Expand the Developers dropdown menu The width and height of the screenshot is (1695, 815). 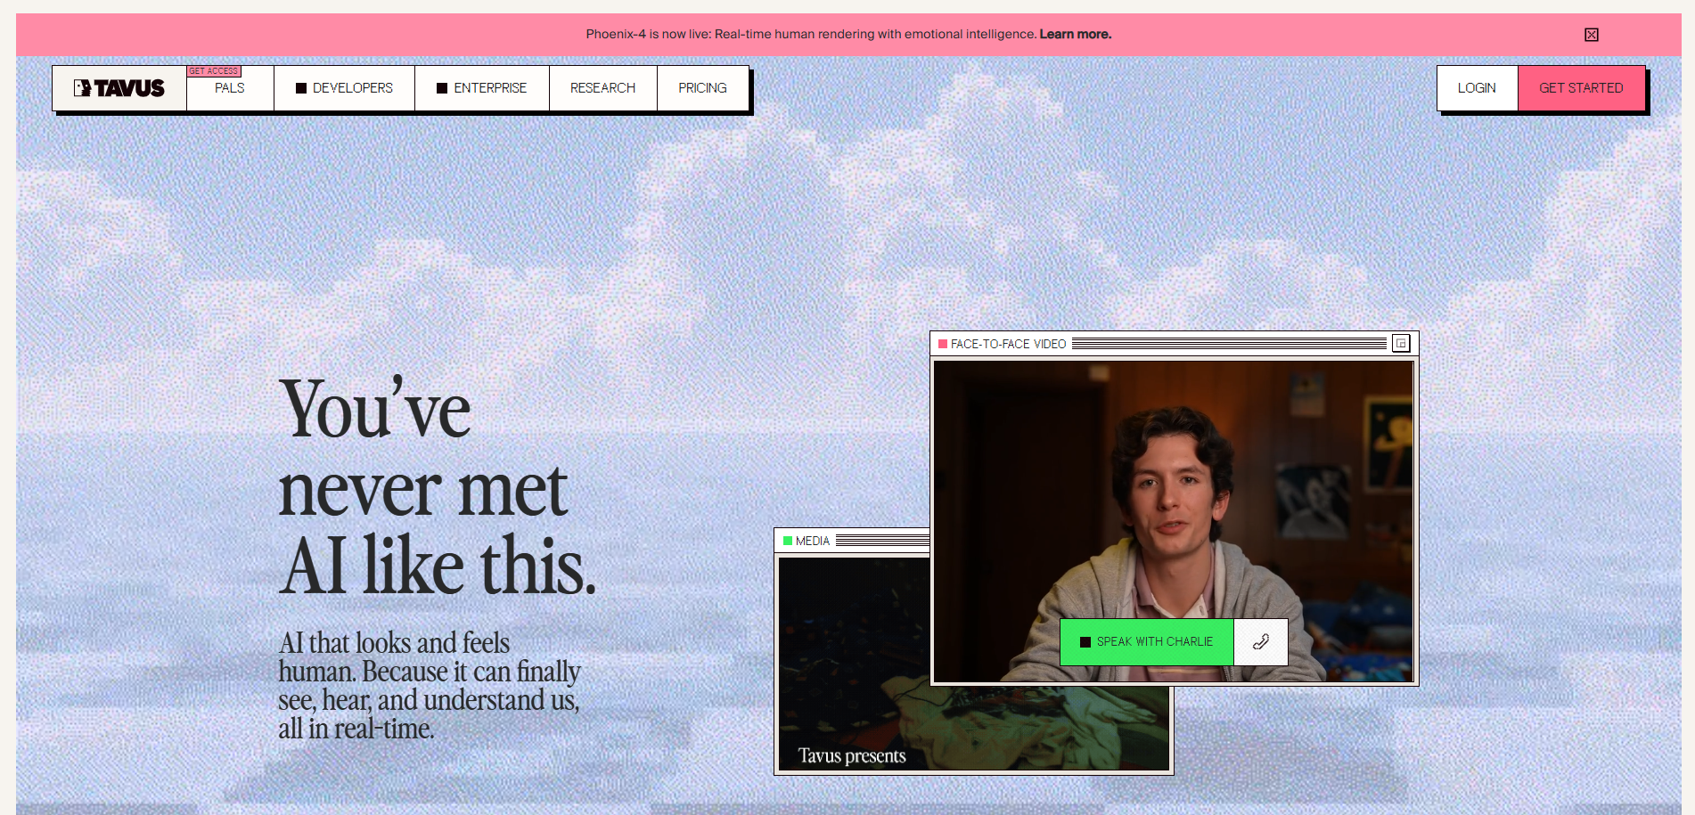click(x=344, y=88)
